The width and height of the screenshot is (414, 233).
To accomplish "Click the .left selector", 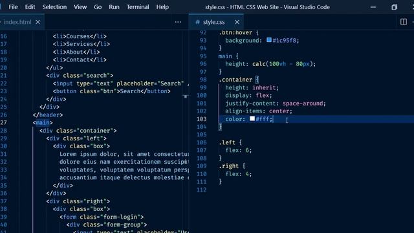I will tap(227, 142).
